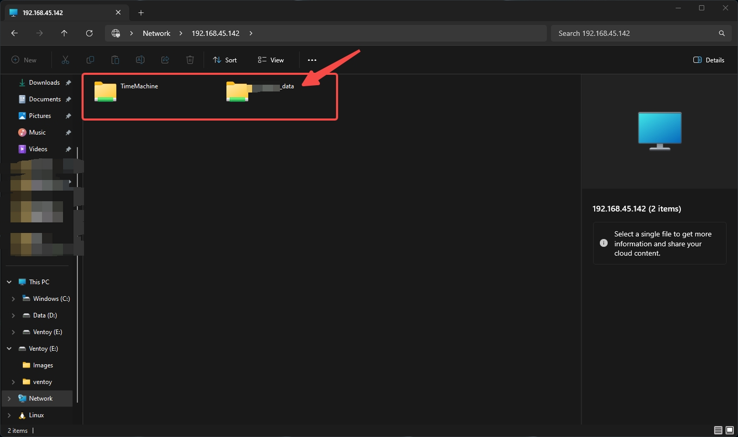738x437 pixels.
Task: Expand the ventoy subfolder node
Action: [x=14, y=382]
